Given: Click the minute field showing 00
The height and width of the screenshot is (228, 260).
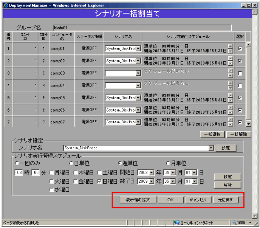Looking at the screenshot, I should click(36, 173).
